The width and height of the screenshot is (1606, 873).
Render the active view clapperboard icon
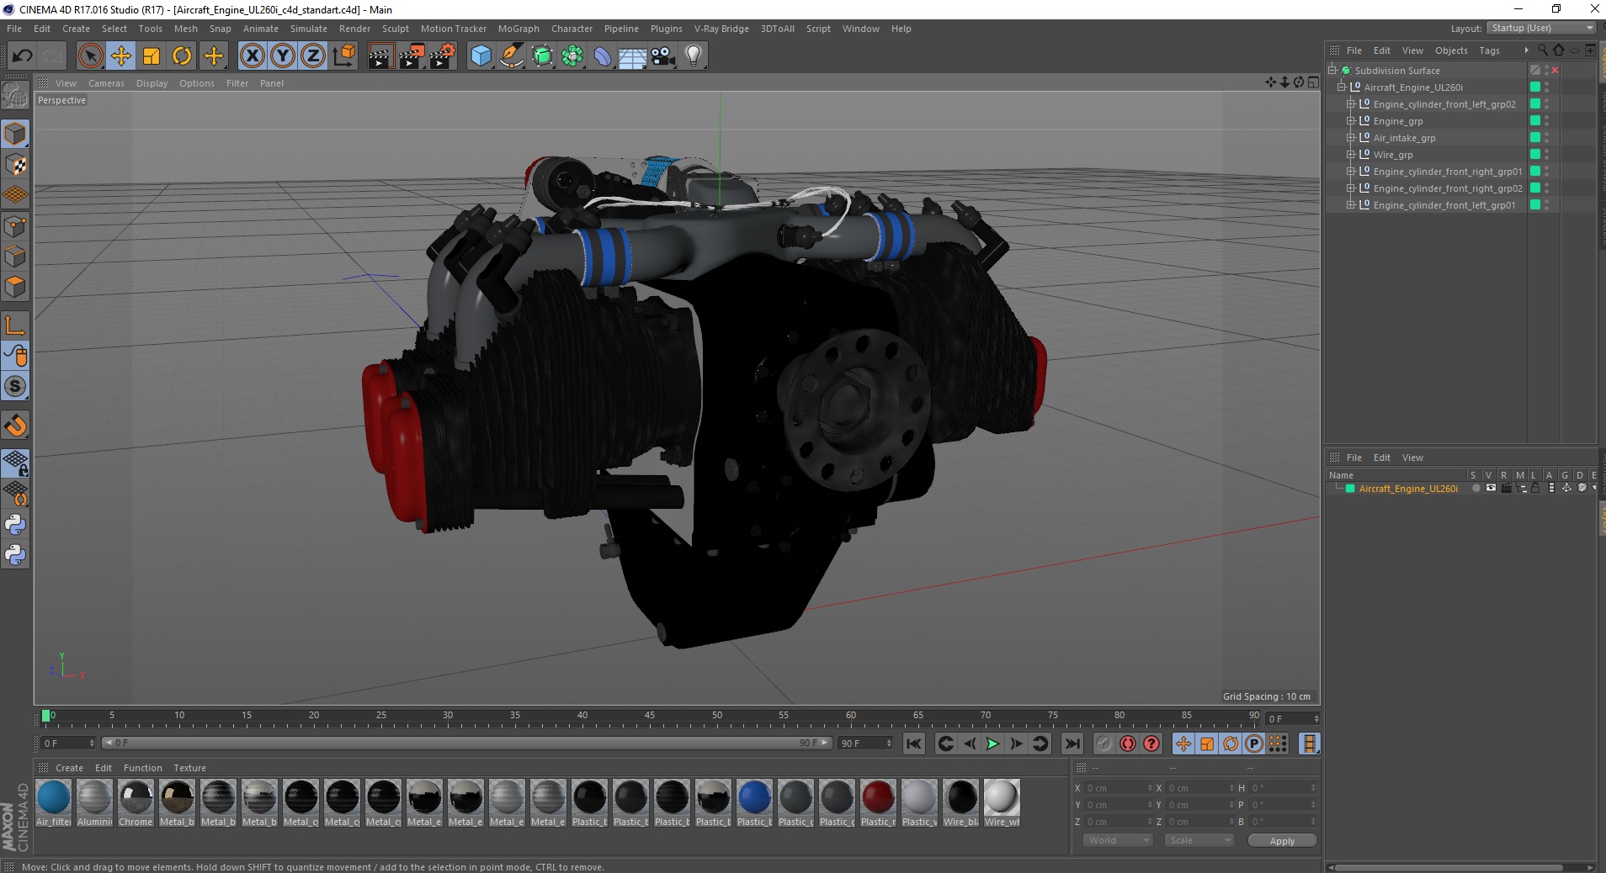coord(380,56)
